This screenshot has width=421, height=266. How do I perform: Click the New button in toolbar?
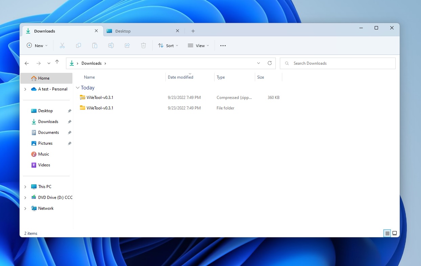pos(37,45)
